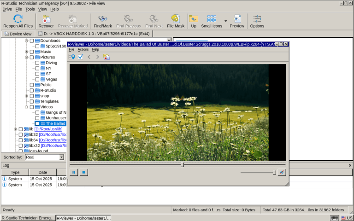Select the Public folder in tree
Viewport: 354px width, 221px height.
[x=46, y=85]
